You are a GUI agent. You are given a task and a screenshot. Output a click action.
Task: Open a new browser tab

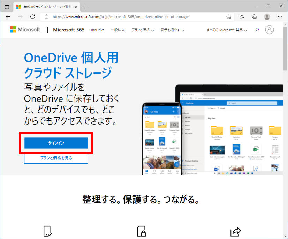(85, 7)
